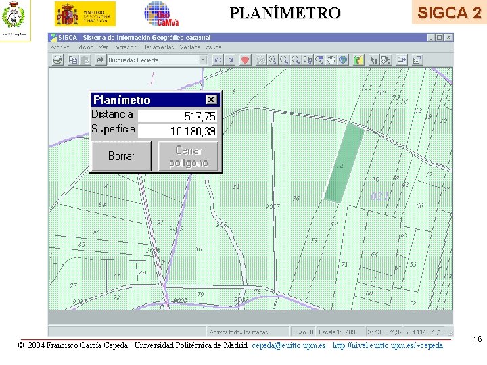Open the nivel.euitto.upm.es/~cepeda link
Viewport: 487px width, 365px height.
388,345
